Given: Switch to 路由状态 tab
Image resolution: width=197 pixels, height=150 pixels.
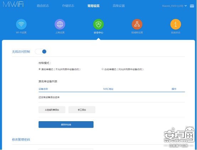Looking at the screenshot, I should tap(43, 6).
